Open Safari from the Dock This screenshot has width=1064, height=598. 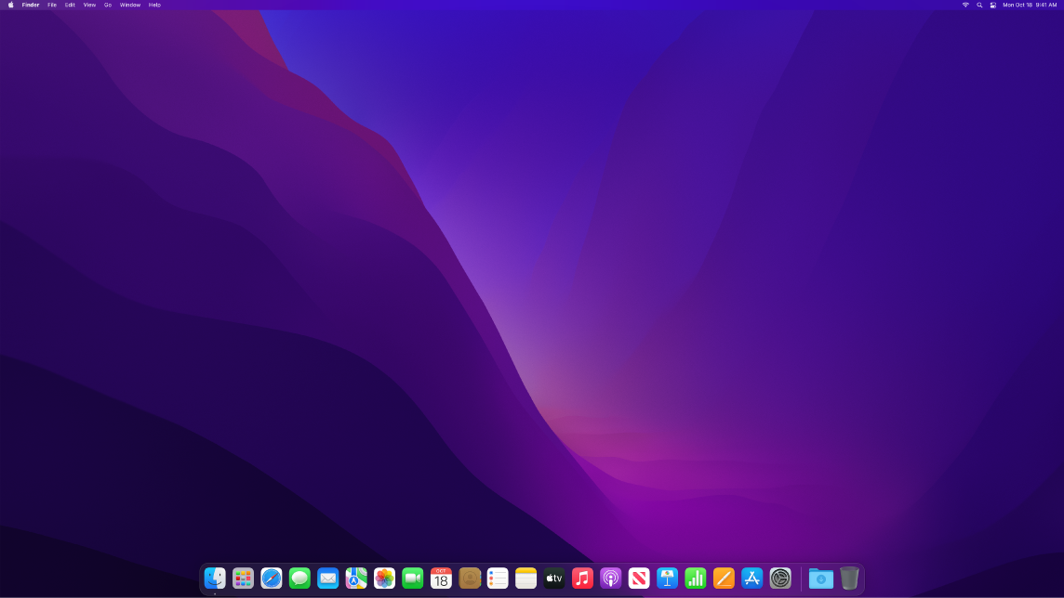point(271,578)
